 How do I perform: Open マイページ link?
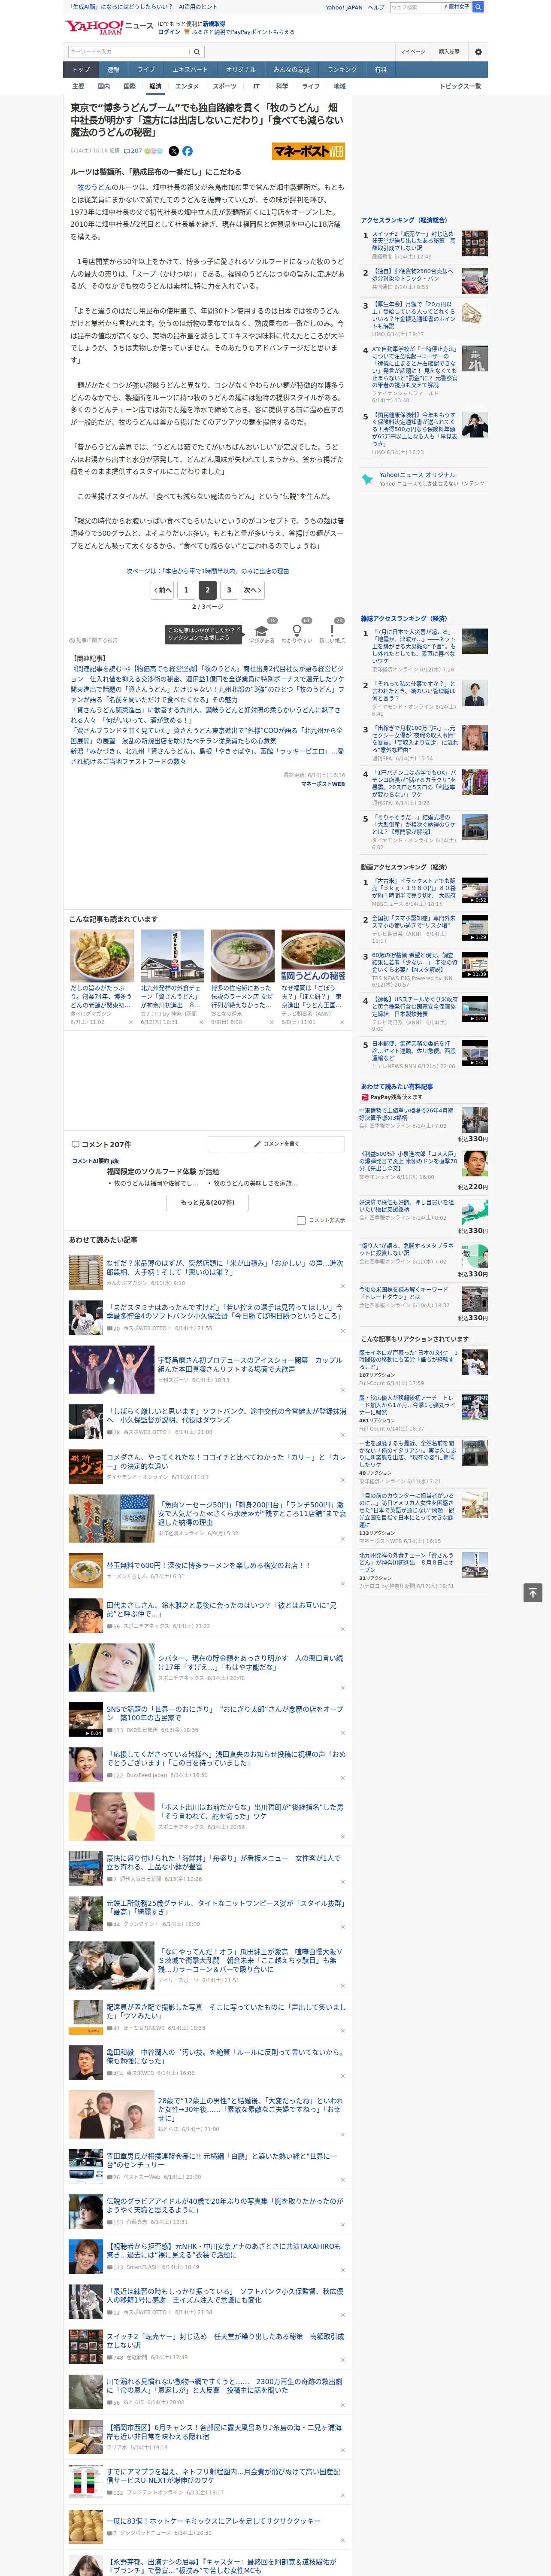pyautogui.click(x=413, y=51)
